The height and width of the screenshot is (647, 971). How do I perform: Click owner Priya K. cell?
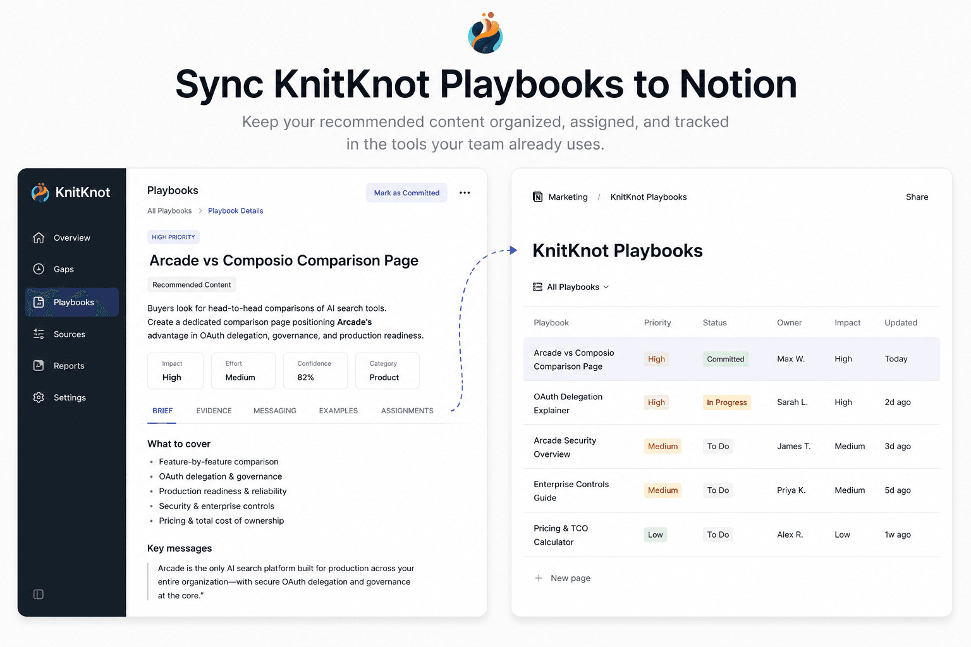(x=791, y=491)
